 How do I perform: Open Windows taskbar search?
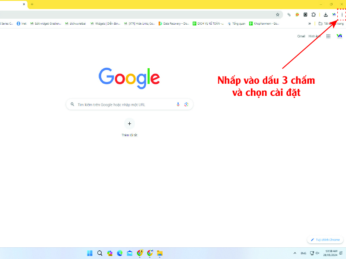[100, 253]
